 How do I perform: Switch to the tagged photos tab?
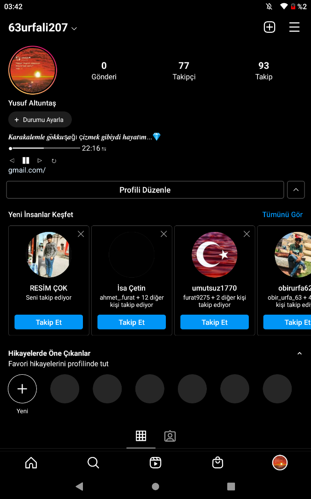(x=170, y=436)
